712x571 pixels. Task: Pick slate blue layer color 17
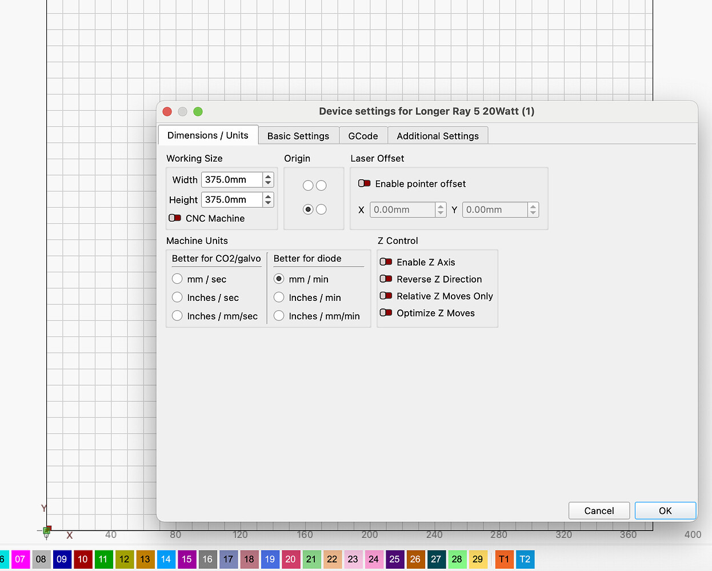228,559
